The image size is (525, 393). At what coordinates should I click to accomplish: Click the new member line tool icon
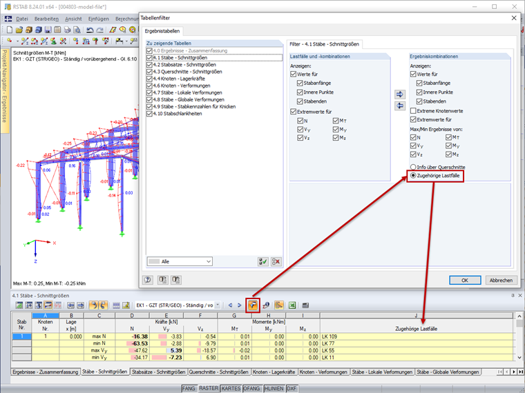[25, 41]
